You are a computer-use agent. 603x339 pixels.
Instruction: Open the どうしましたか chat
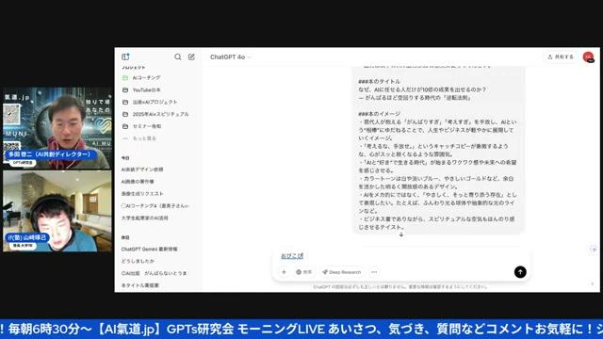pos(138,261)
